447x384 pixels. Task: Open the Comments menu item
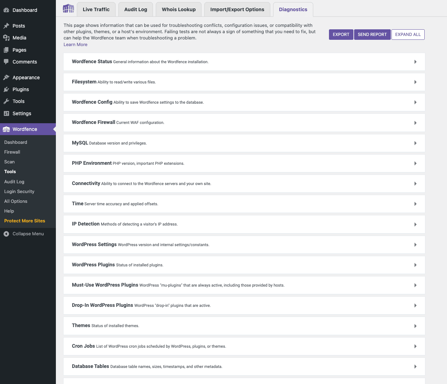click(28, 62)
